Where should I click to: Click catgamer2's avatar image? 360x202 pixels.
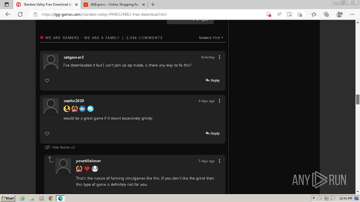51,62
